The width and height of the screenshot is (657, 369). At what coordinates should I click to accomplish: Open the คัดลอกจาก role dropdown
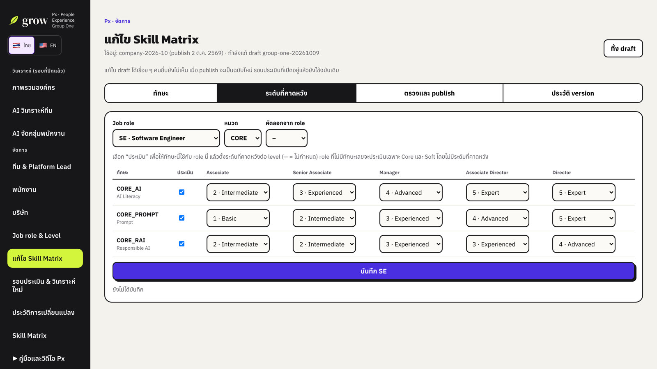287,138
